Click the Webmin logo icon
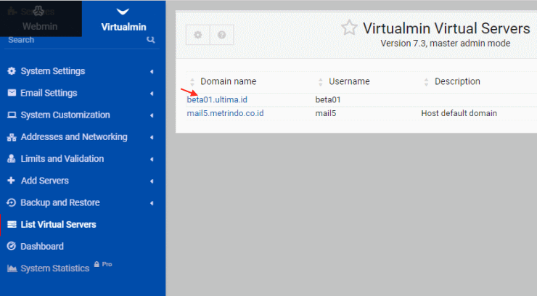 click(x=38, y=11)
